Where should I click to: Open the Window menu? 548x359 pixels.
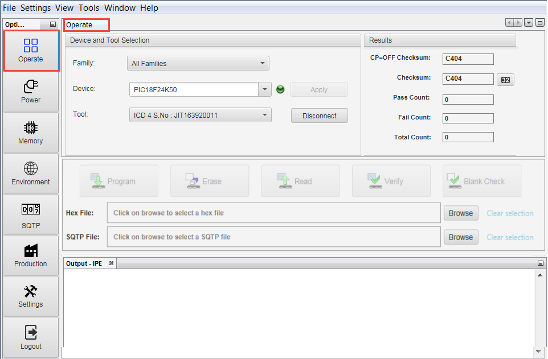[120, 8]
